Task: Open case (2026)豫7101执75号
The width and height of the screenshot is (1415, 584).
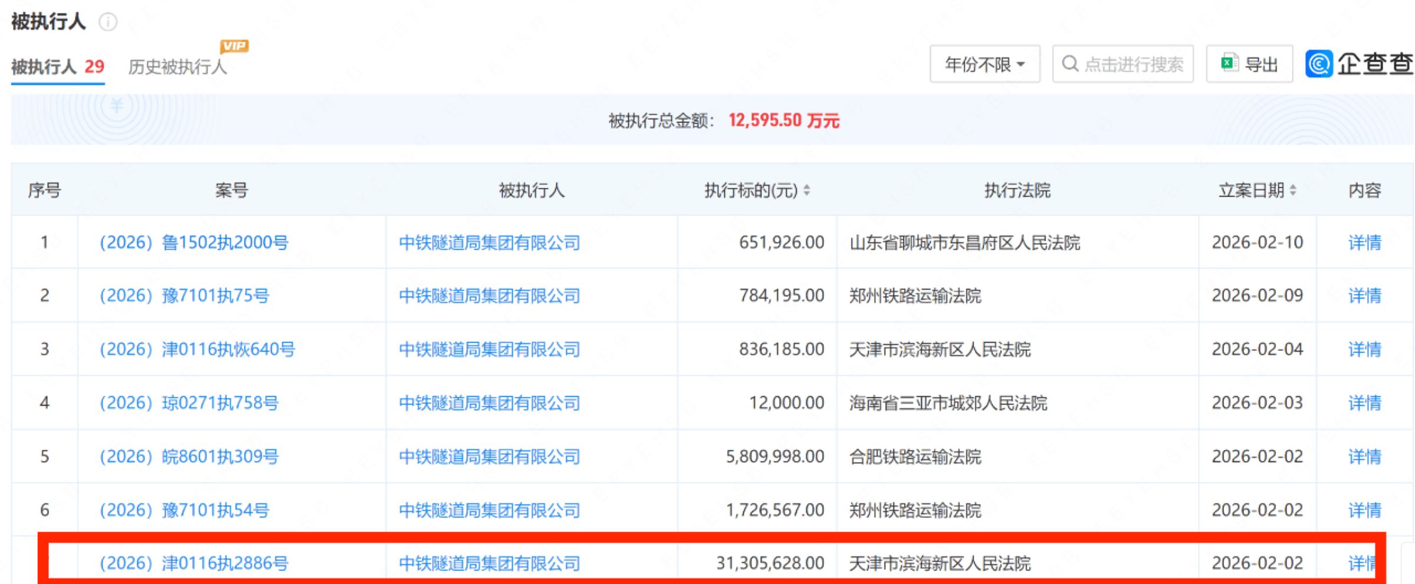Action: 184,296
